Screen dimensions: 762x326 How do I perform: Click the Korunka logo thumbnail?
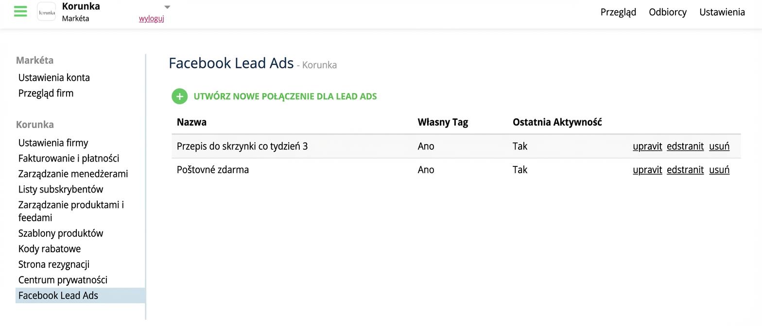click(x=47, y=12)
